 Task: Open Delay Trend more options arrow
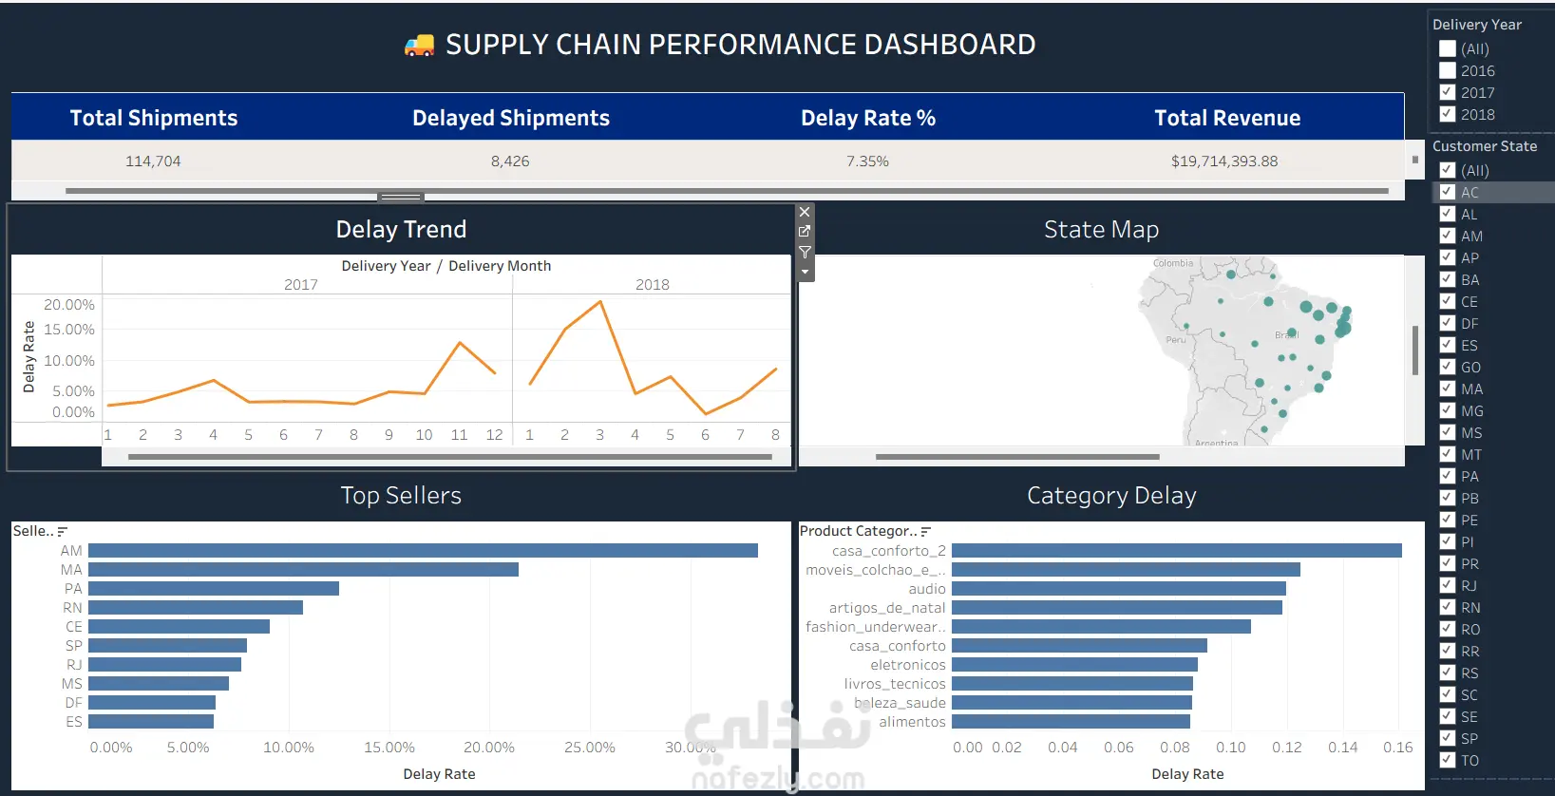point(805,273)
